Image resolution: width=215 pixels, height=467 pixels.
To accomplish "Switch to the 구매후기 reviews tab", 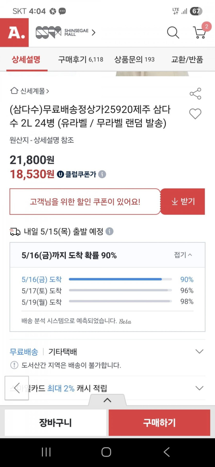I will click(x=81, y=60).
